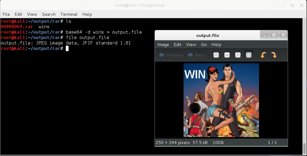Go to Next image in viewer toolbar
This screenshot has width=307, height=156.
click(x=196, y=55)
